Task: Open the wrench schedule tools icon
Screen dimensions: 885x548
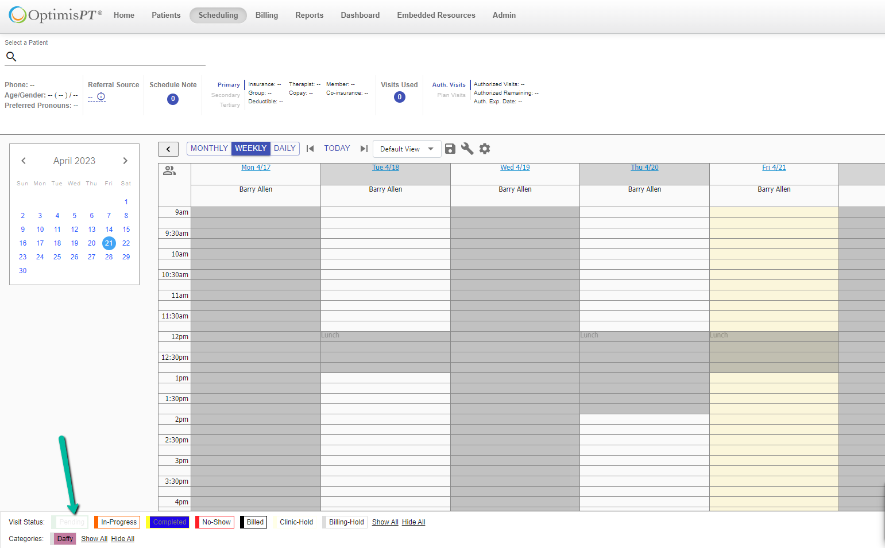Action: tap(467, 149)
